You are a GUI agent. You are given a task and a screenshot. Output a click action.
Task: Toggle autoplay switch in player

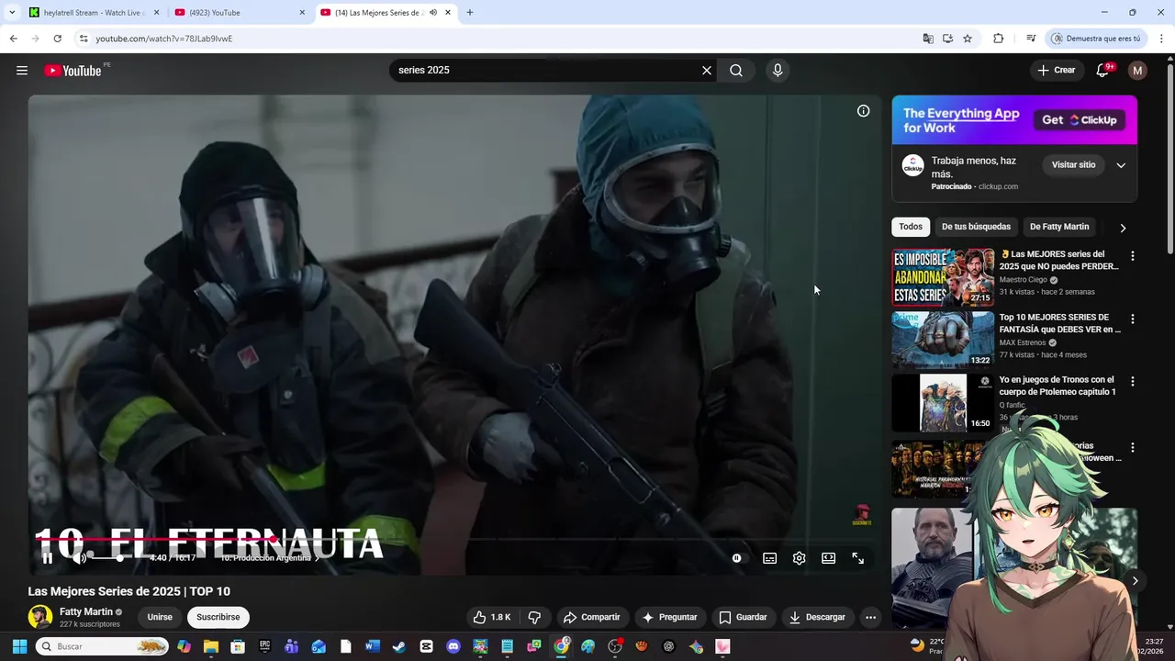[736, 558]
